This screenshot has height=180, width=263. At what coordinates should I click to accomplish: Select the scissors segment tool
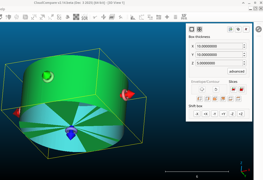95,17
